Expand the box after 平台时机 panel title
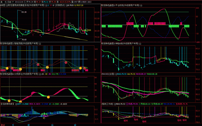 tap(140, 6)
